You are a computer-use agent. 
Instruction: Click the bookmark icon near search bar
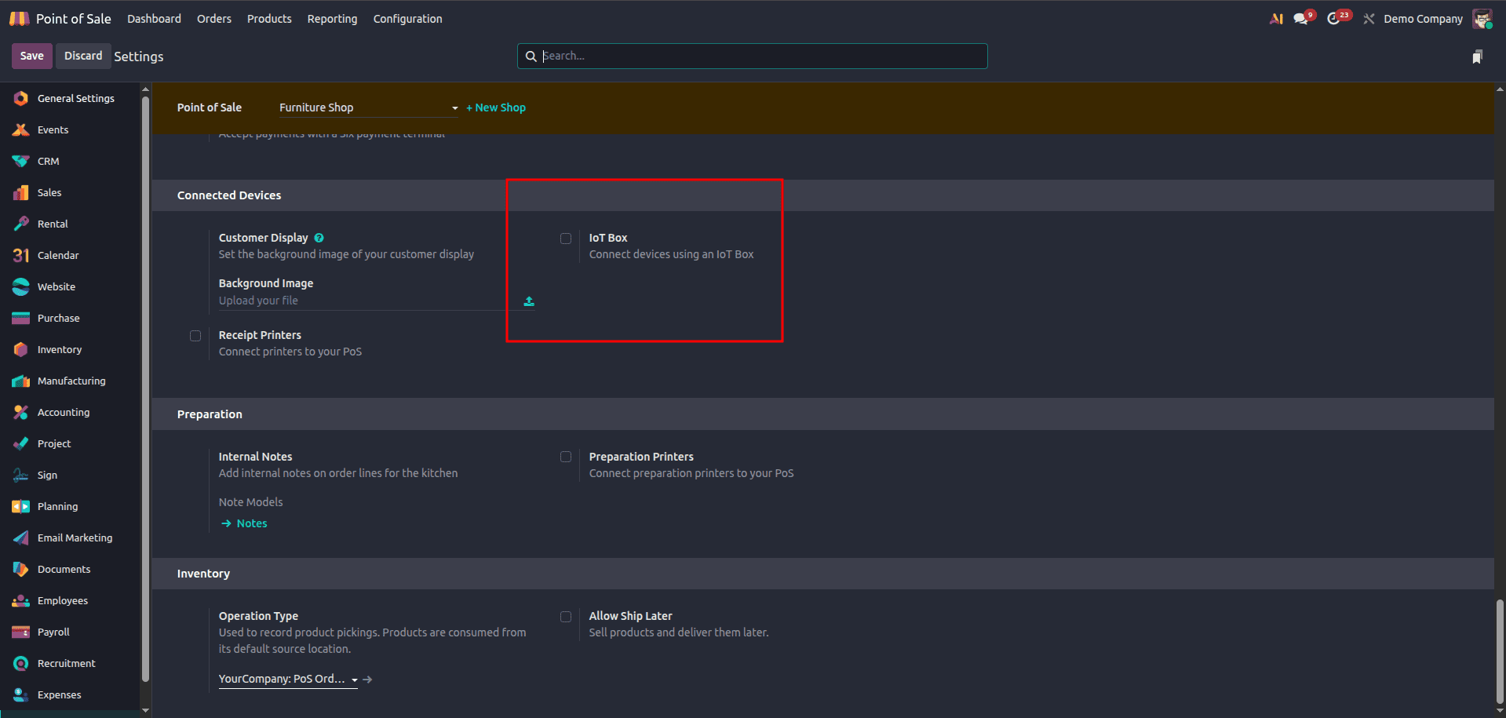pos(1477,56)
